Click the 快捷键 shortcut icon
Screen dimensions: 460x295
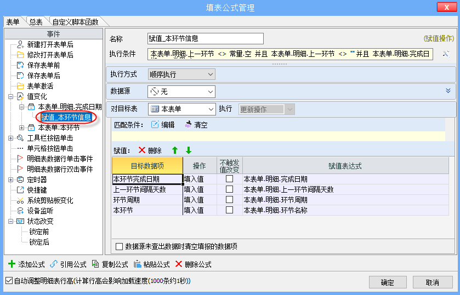point(20,190)
